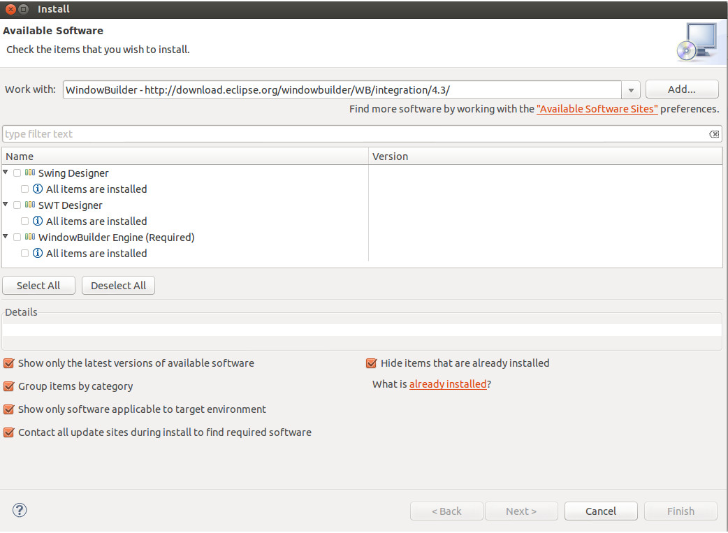Click info icon under Swing Designer
Image resolution: width=728 pixels, height=533 pixels.
38,189
